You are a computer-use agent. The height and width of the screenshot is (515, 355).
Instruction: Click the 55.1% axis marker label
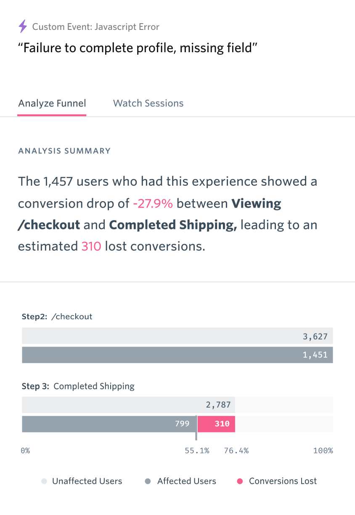pyautogui.click(x=197, y=451)
